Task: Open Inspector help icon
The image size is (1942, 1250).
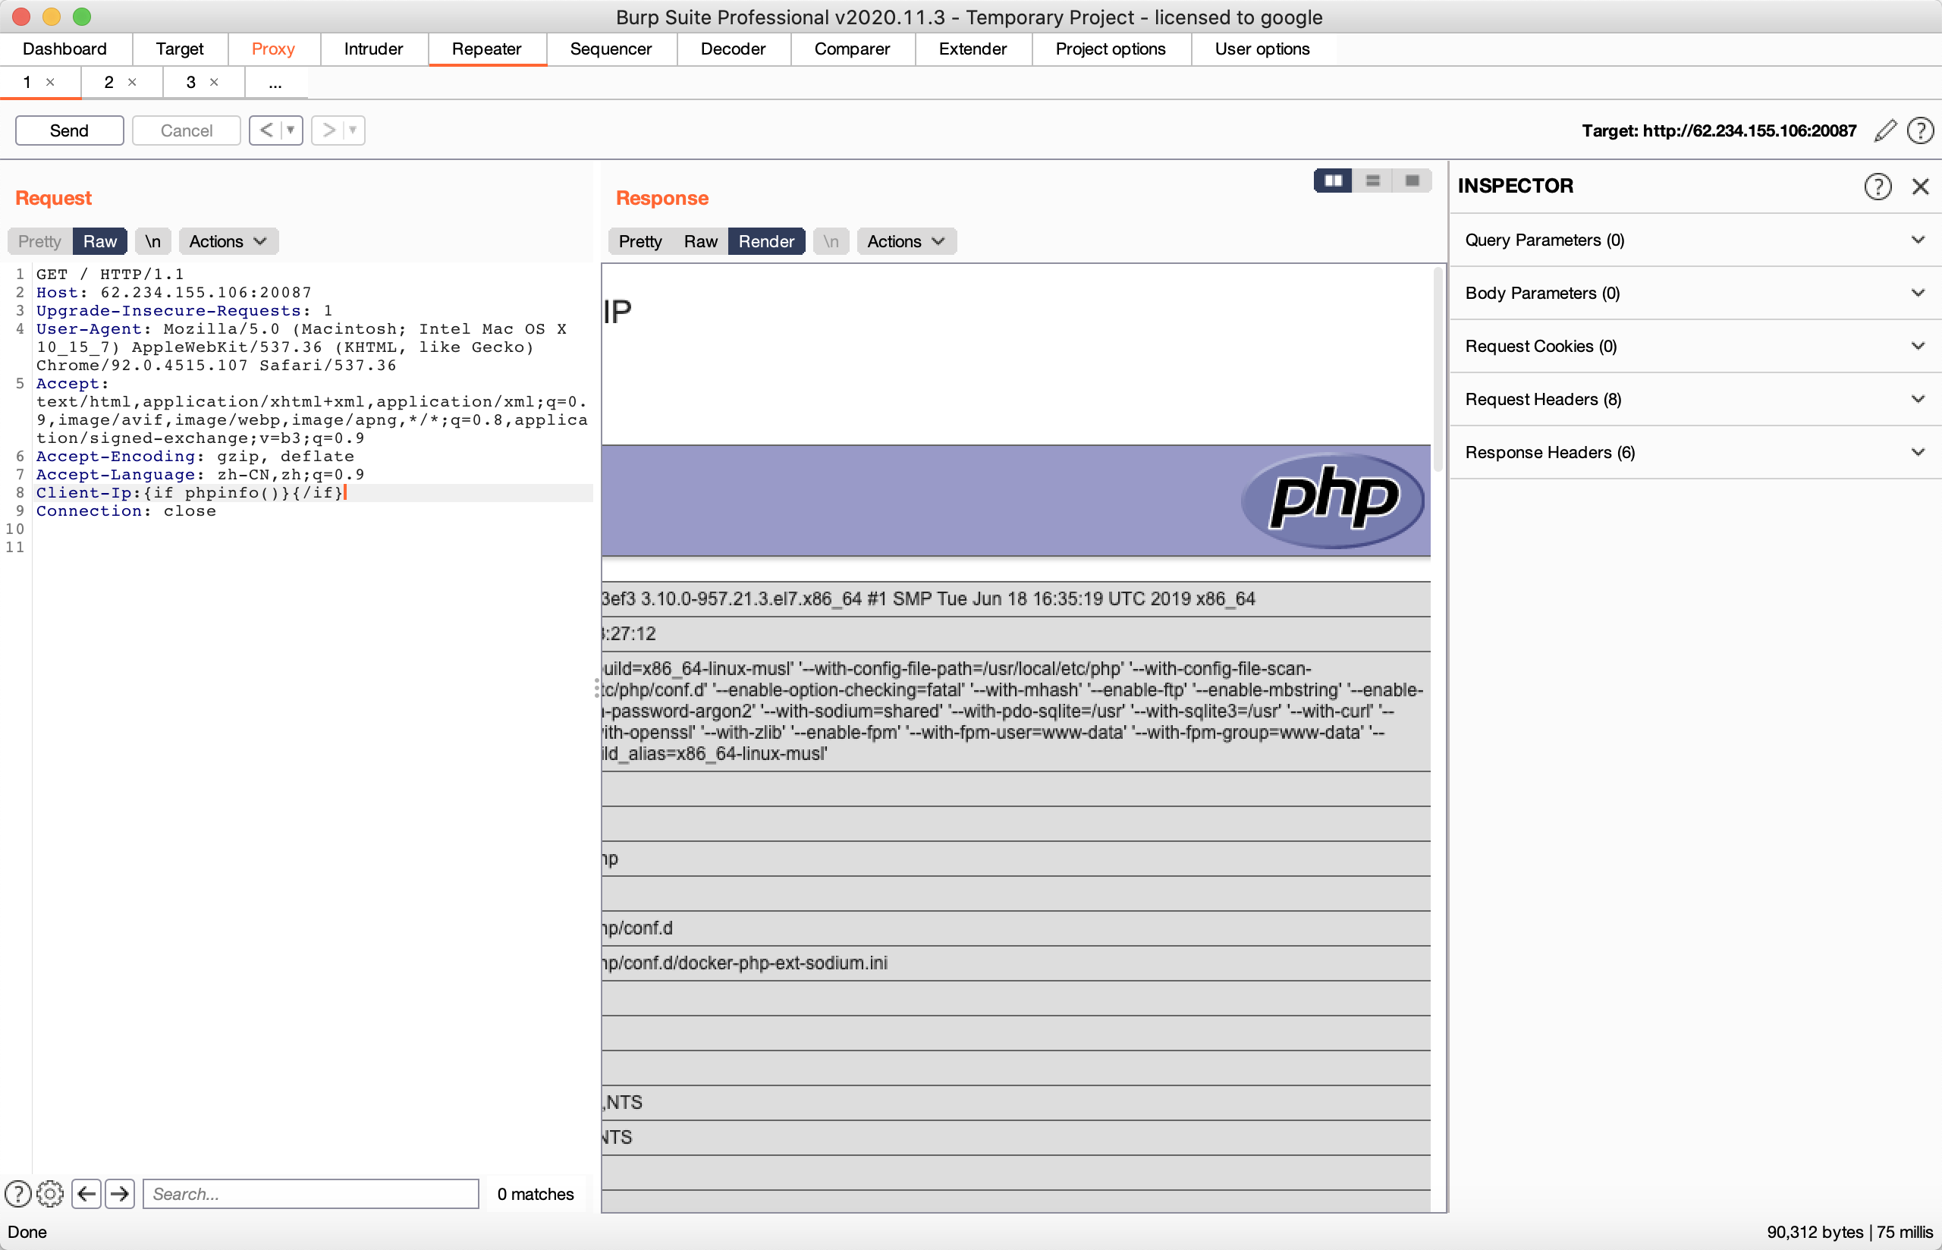Action: pyautogui.click(x=1877, y=187)
